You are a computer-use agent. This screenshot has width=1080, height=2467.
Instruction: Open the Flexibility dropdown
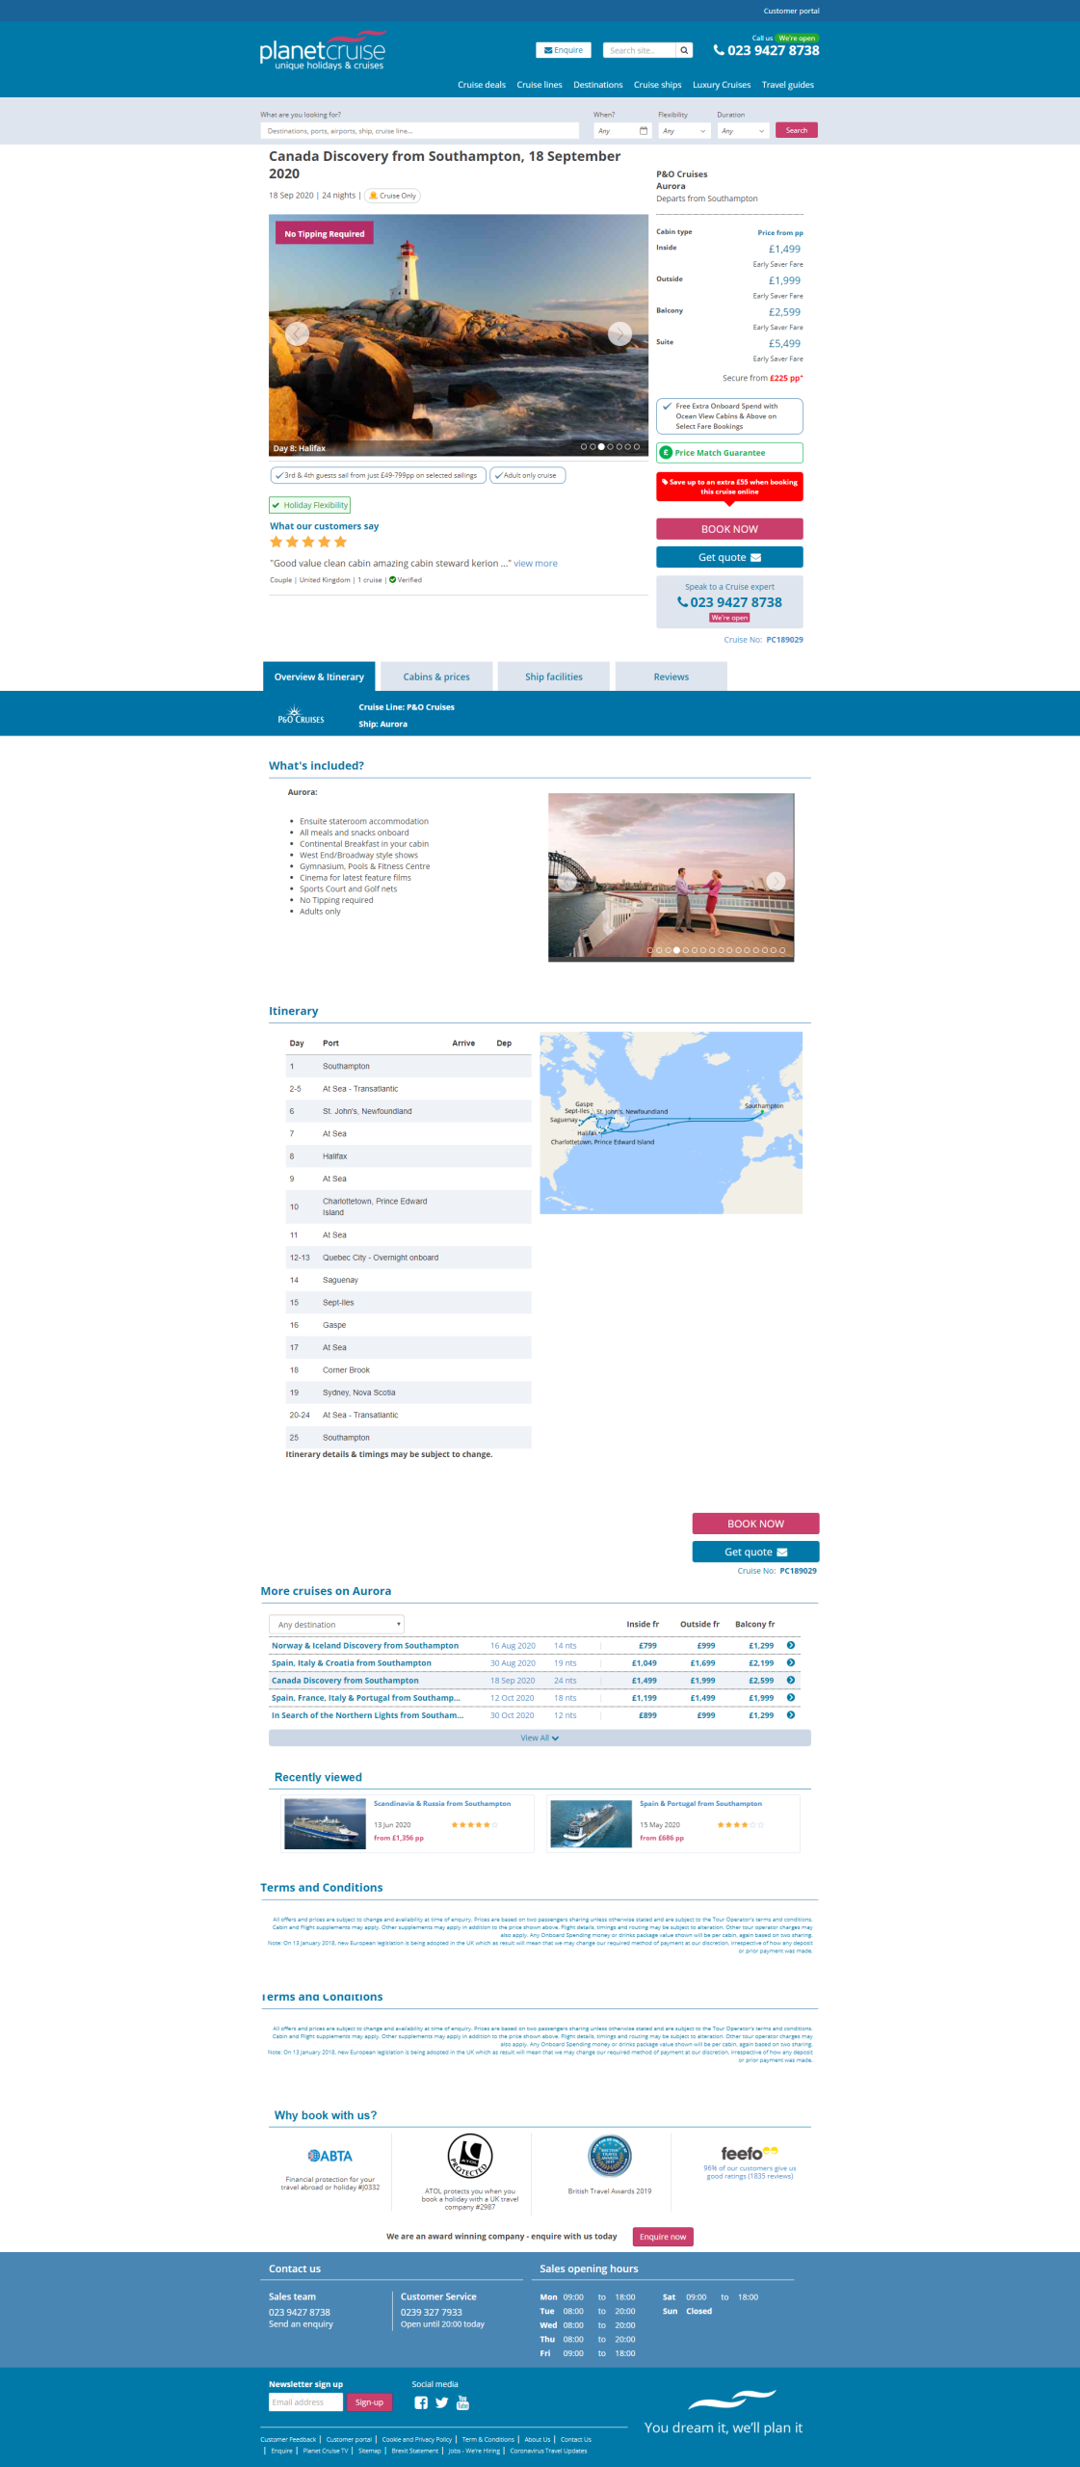[684, 131]
